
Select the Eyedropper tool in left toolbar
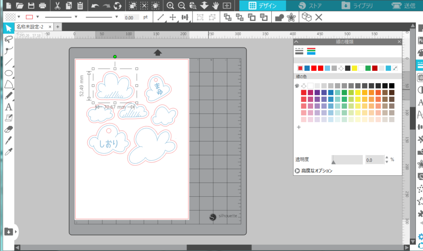point(9,152)
